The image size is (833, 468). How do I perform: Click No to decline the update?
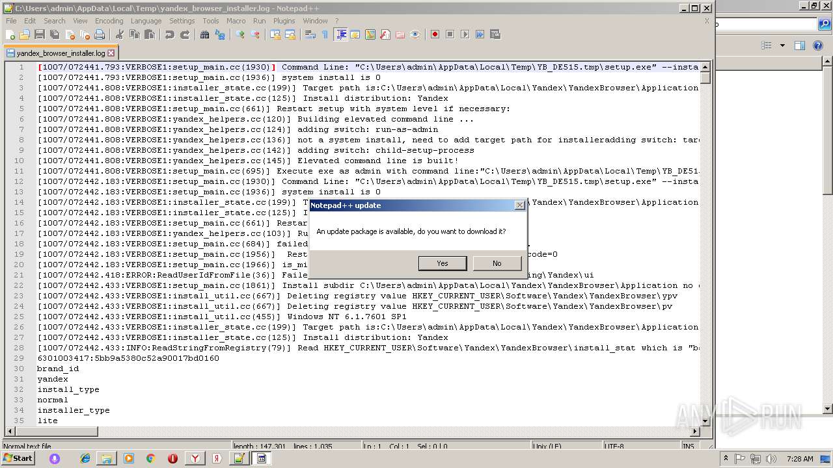497,263
